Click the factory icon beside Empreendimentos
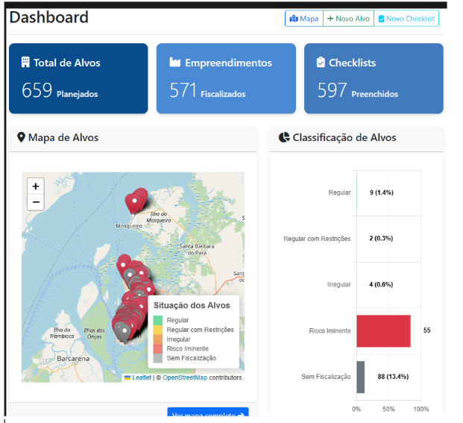Screen dimensions: 463x423 (x=175, y=63)
